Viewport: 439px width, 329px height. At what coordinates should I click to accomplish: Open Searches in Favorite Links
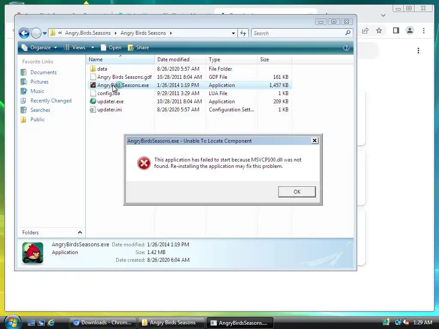(36, 110)
